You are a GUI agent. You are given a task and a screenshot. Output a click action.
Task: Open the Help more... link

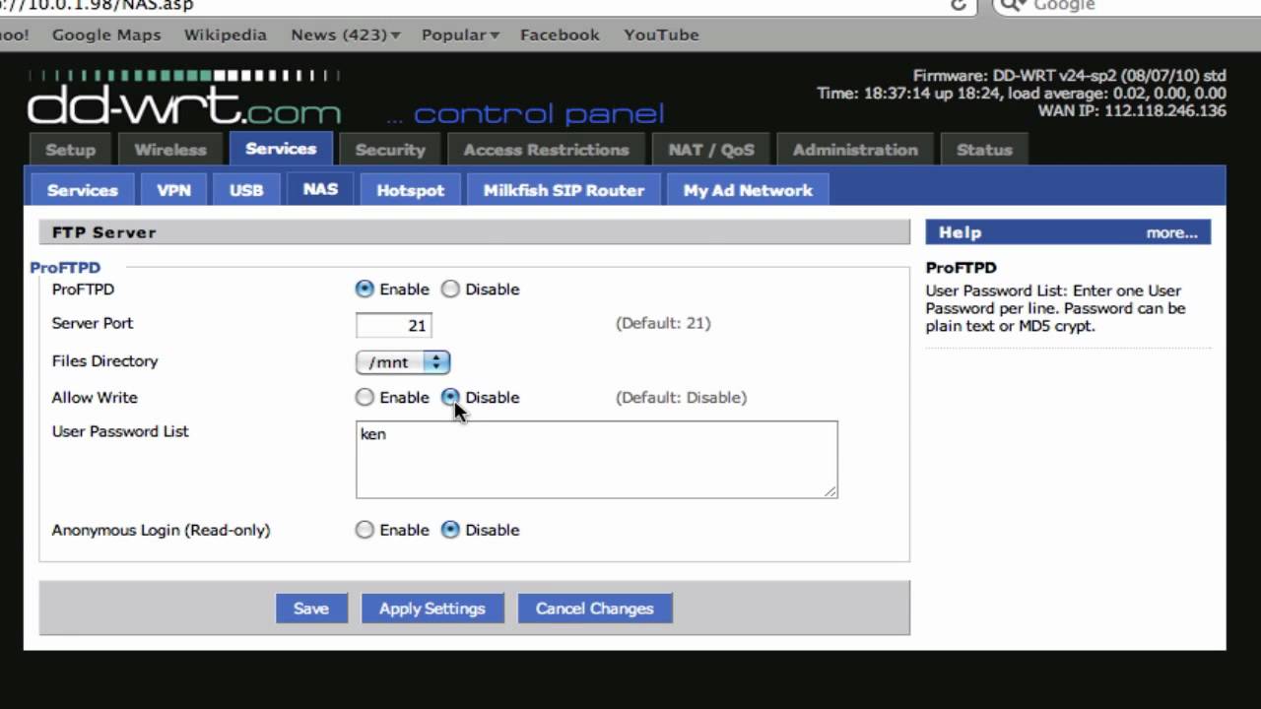[1171, 232]
